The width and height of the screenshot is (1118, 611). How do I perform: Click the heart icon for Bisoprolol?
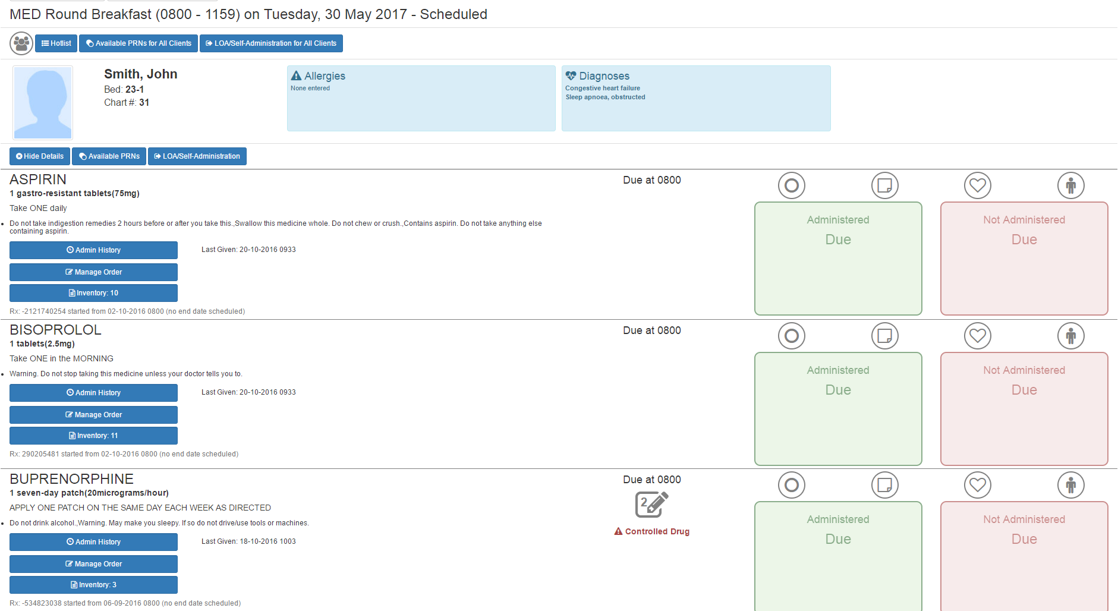click(977, 336)
